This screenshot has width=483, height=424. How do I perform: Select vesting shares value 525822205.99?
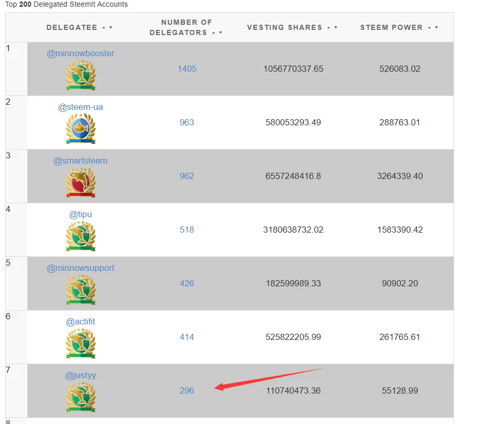click(x=293, y=337)
